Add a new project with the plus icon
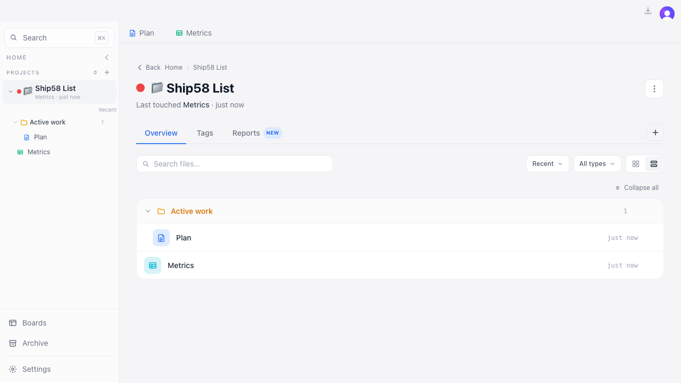 [x=107, y=72]
